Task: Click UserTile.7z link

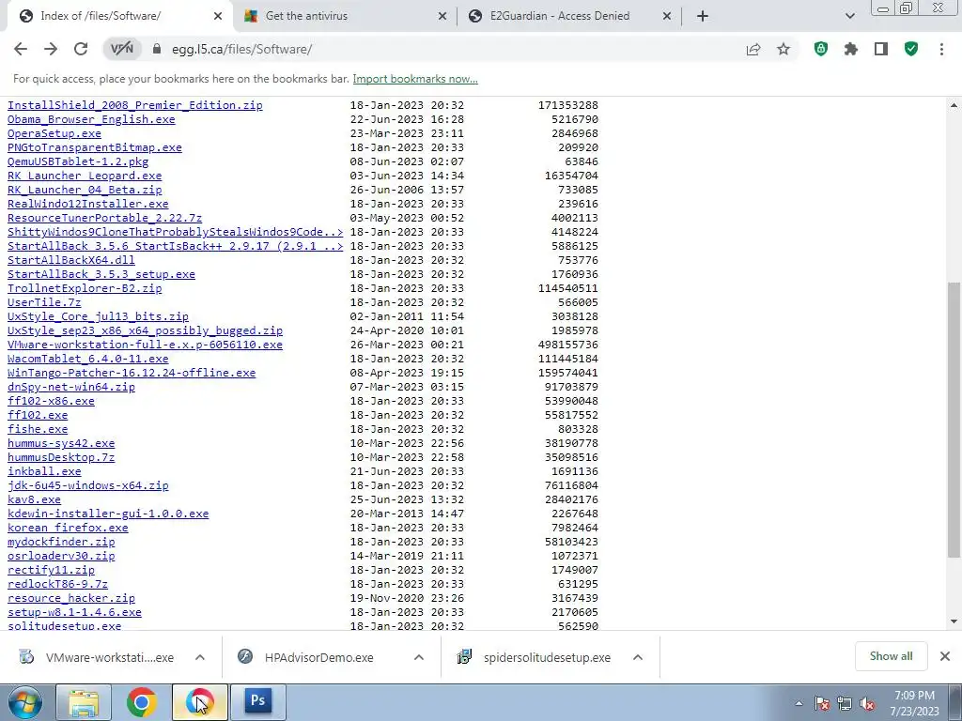Action: 44,303
